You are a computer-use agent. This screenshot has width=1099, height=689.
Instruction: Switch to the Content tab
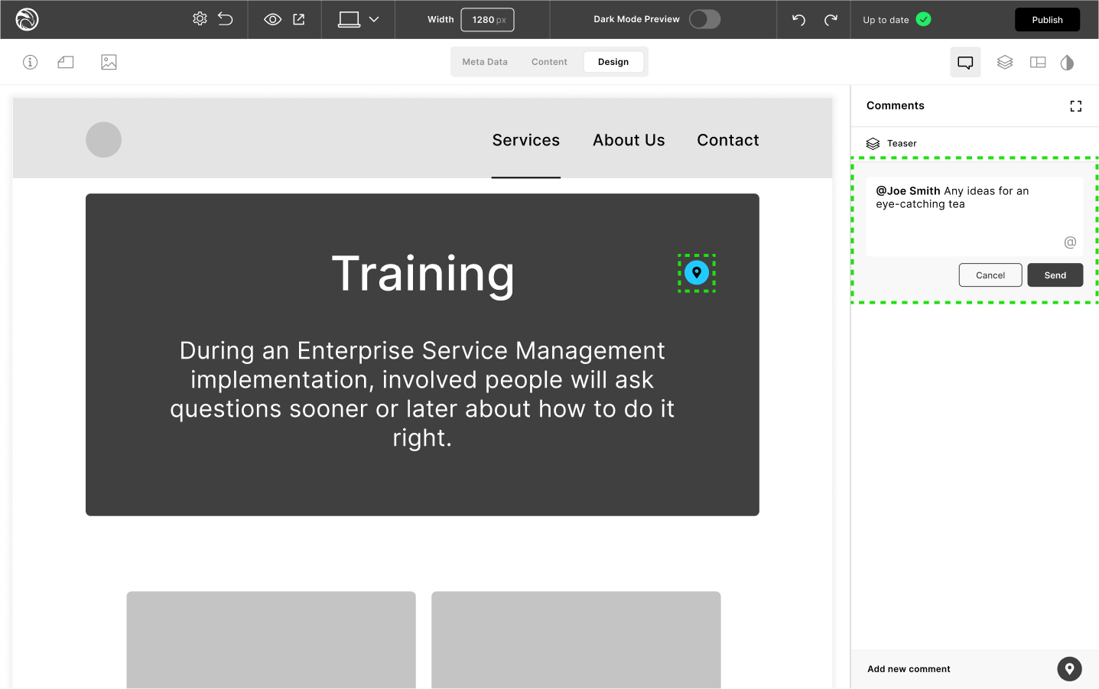pyautogui.click(x=549, y=62)
